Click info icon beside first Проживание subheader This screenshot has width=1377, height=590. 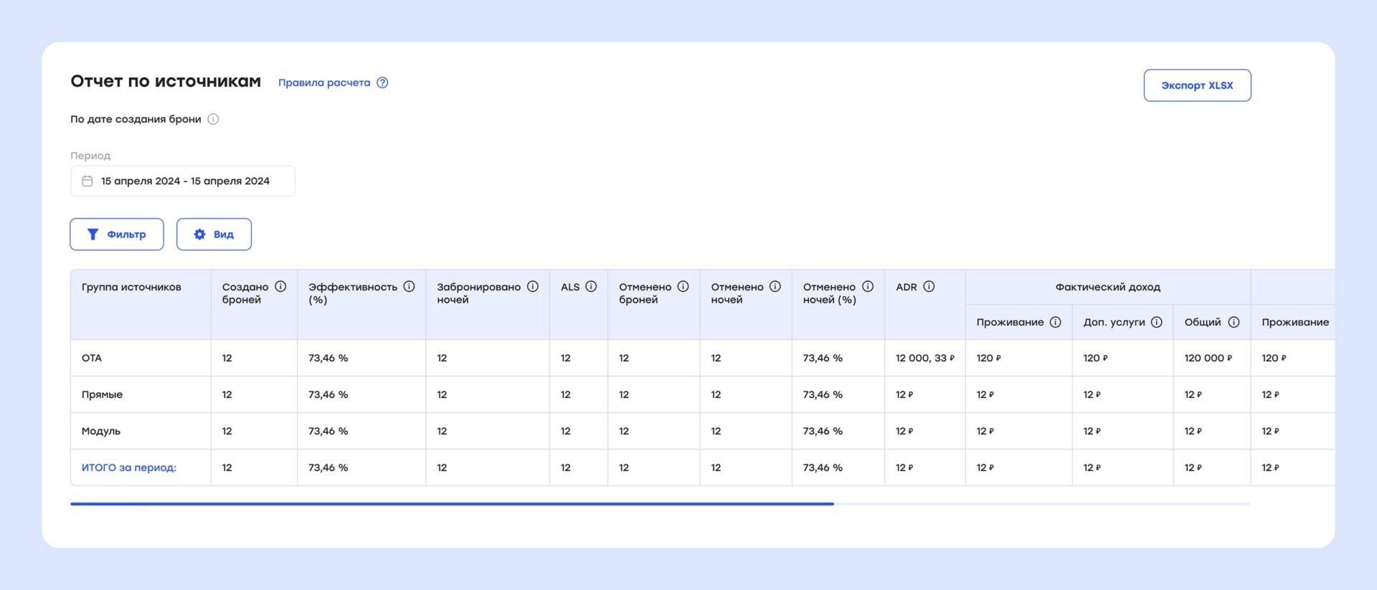click(x=1056, y=323)
